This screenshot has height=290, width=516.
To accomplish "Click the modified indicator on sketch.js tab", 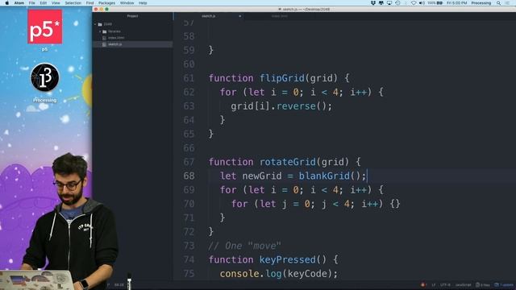I will (240, 16).
